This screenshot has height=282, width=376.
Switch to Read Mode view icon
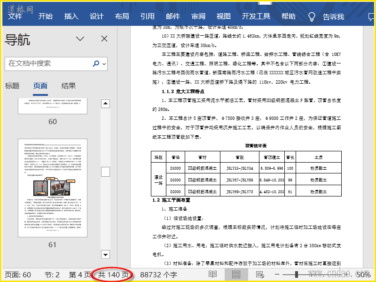pyautogui.click(x=213, y=274)
